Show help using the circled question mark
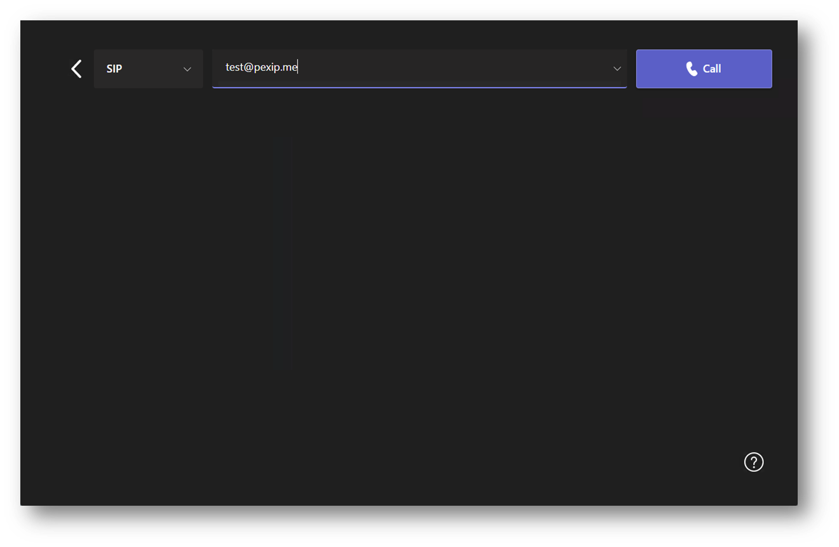The width and height of the screenshot is (839, 547). [x=753, y=462]
